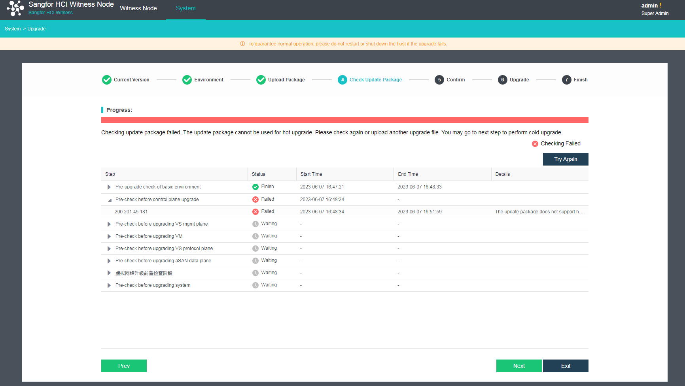
Task: Click the red Checking Failed error icon
Action: pyautogui.click(x=535, y=144)
